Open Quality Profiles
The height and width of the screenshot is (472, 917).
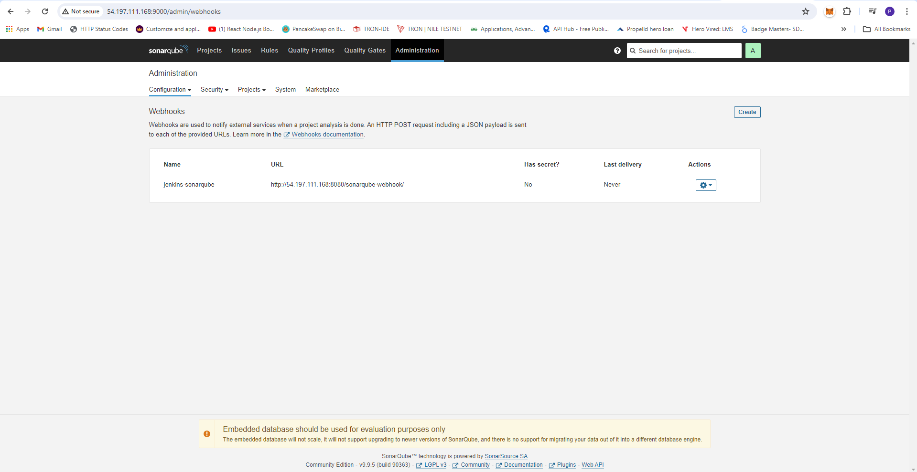(311, 50)
